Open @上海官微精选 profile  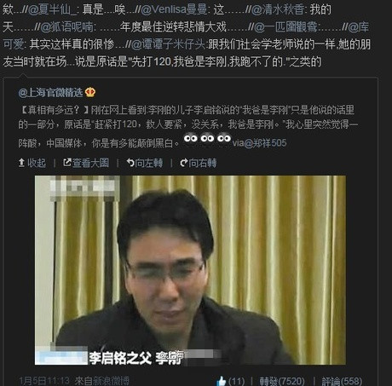pyautogui.click(x=50, y=93)
